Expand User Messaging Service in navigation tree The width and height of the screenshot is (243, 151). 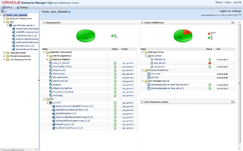pos(4,60)
